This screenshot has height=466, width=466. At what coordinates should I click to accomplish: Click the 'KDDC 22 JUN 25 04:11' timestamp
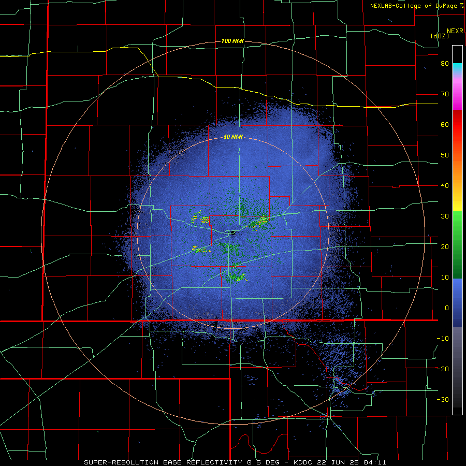click(340, 462)
